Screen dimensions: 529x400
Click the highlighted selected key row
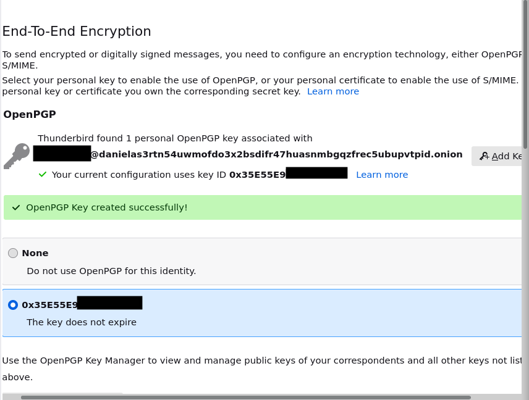(309, 313)
